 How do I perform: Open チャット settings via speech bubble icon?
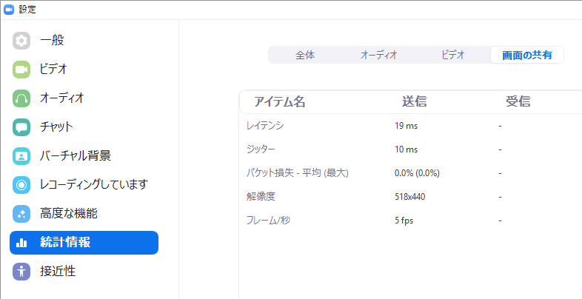(21, 127)
